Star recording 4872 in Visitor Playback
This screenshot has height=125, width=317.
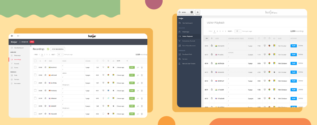pyautogui.click(x=212, y=81)
